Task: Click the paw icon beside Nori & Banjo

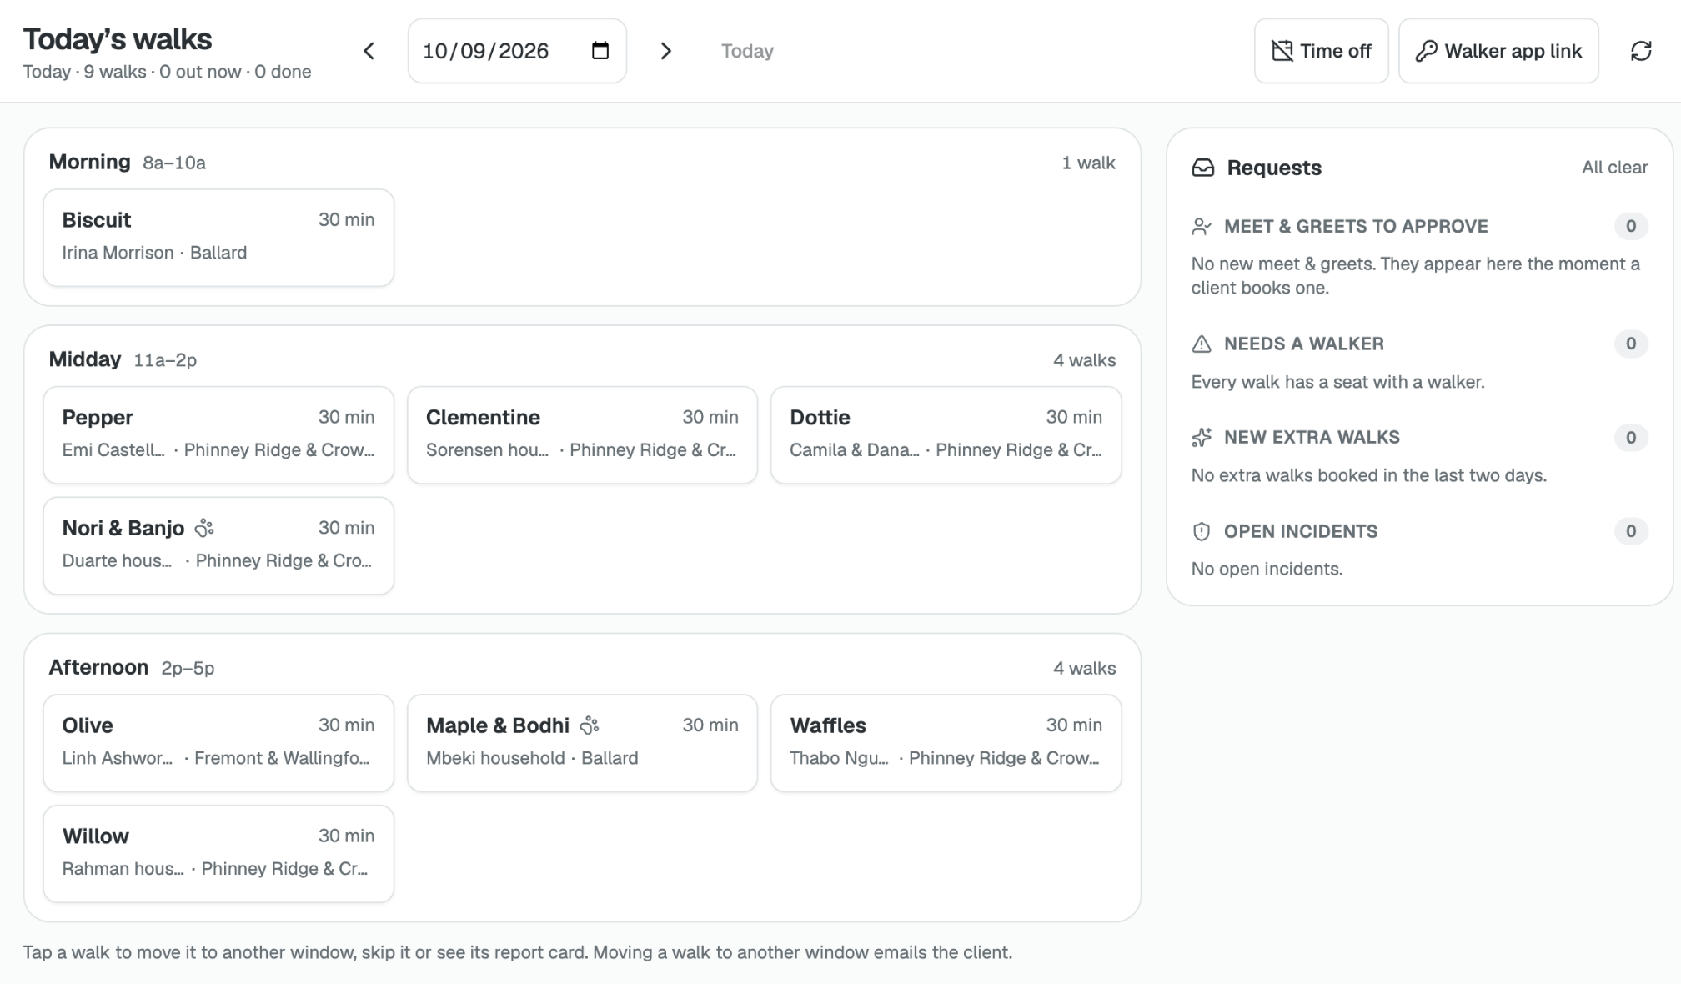Action: pos(204,528)
